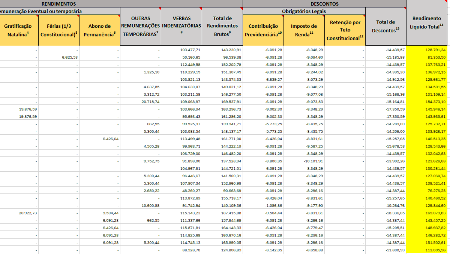Select the income tax cell -10.101,91
Screen dimensions: 450x254
(304, 161)
